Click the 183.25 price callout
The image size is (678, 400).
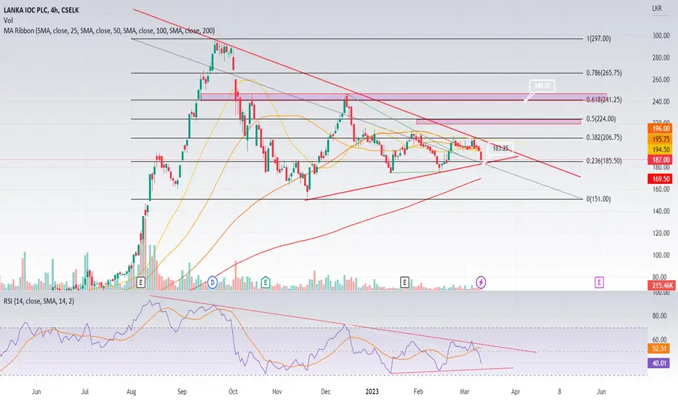[500, 148]
